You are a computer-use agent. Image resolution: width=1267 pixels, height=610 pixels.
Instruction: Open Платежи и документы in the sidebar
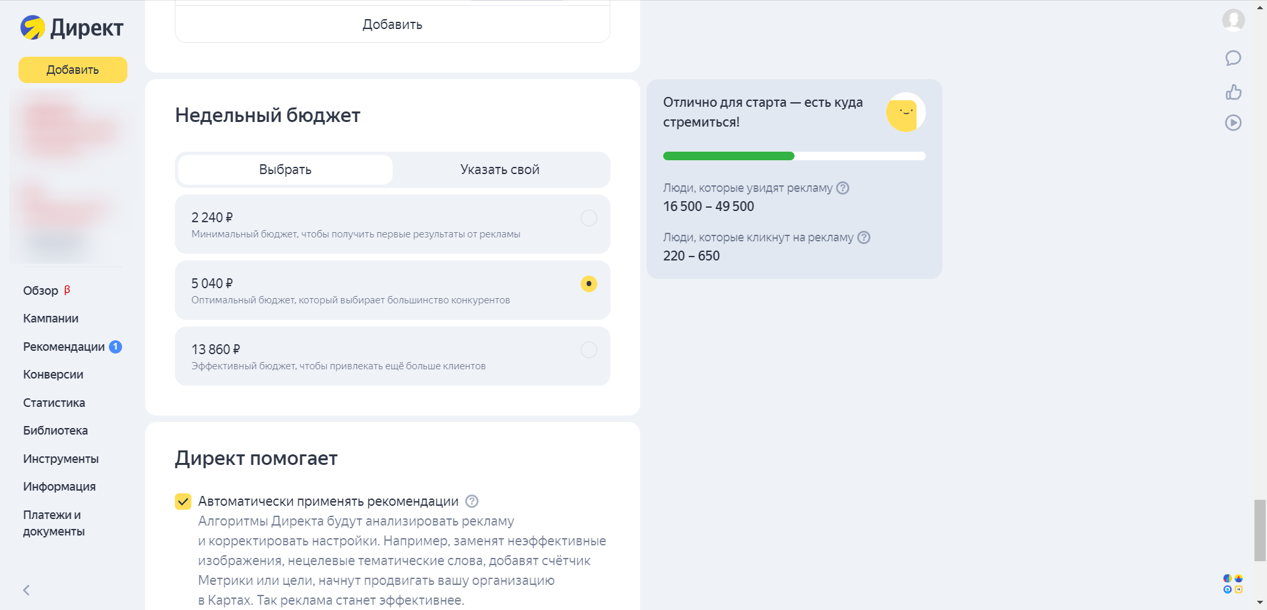click(54, 523)
